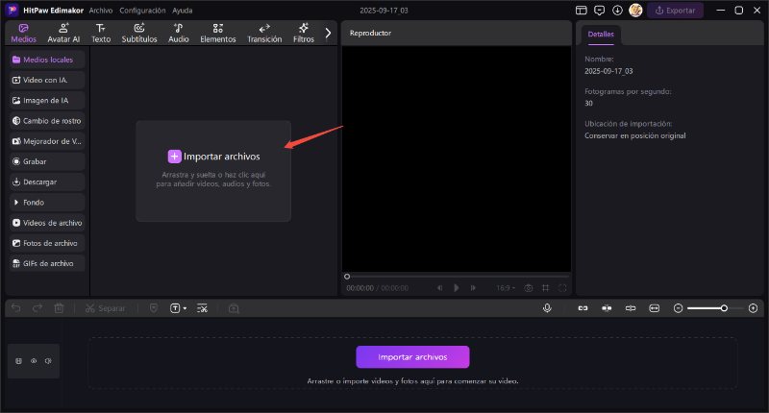
Task: Click the Separar scissors tool
Action: pos(105,308)
